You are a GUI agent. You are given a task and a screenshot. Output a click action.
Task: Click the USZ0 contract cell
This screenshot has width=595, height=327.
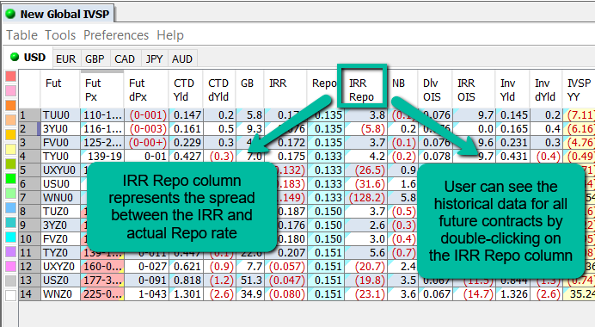point(60,280)
